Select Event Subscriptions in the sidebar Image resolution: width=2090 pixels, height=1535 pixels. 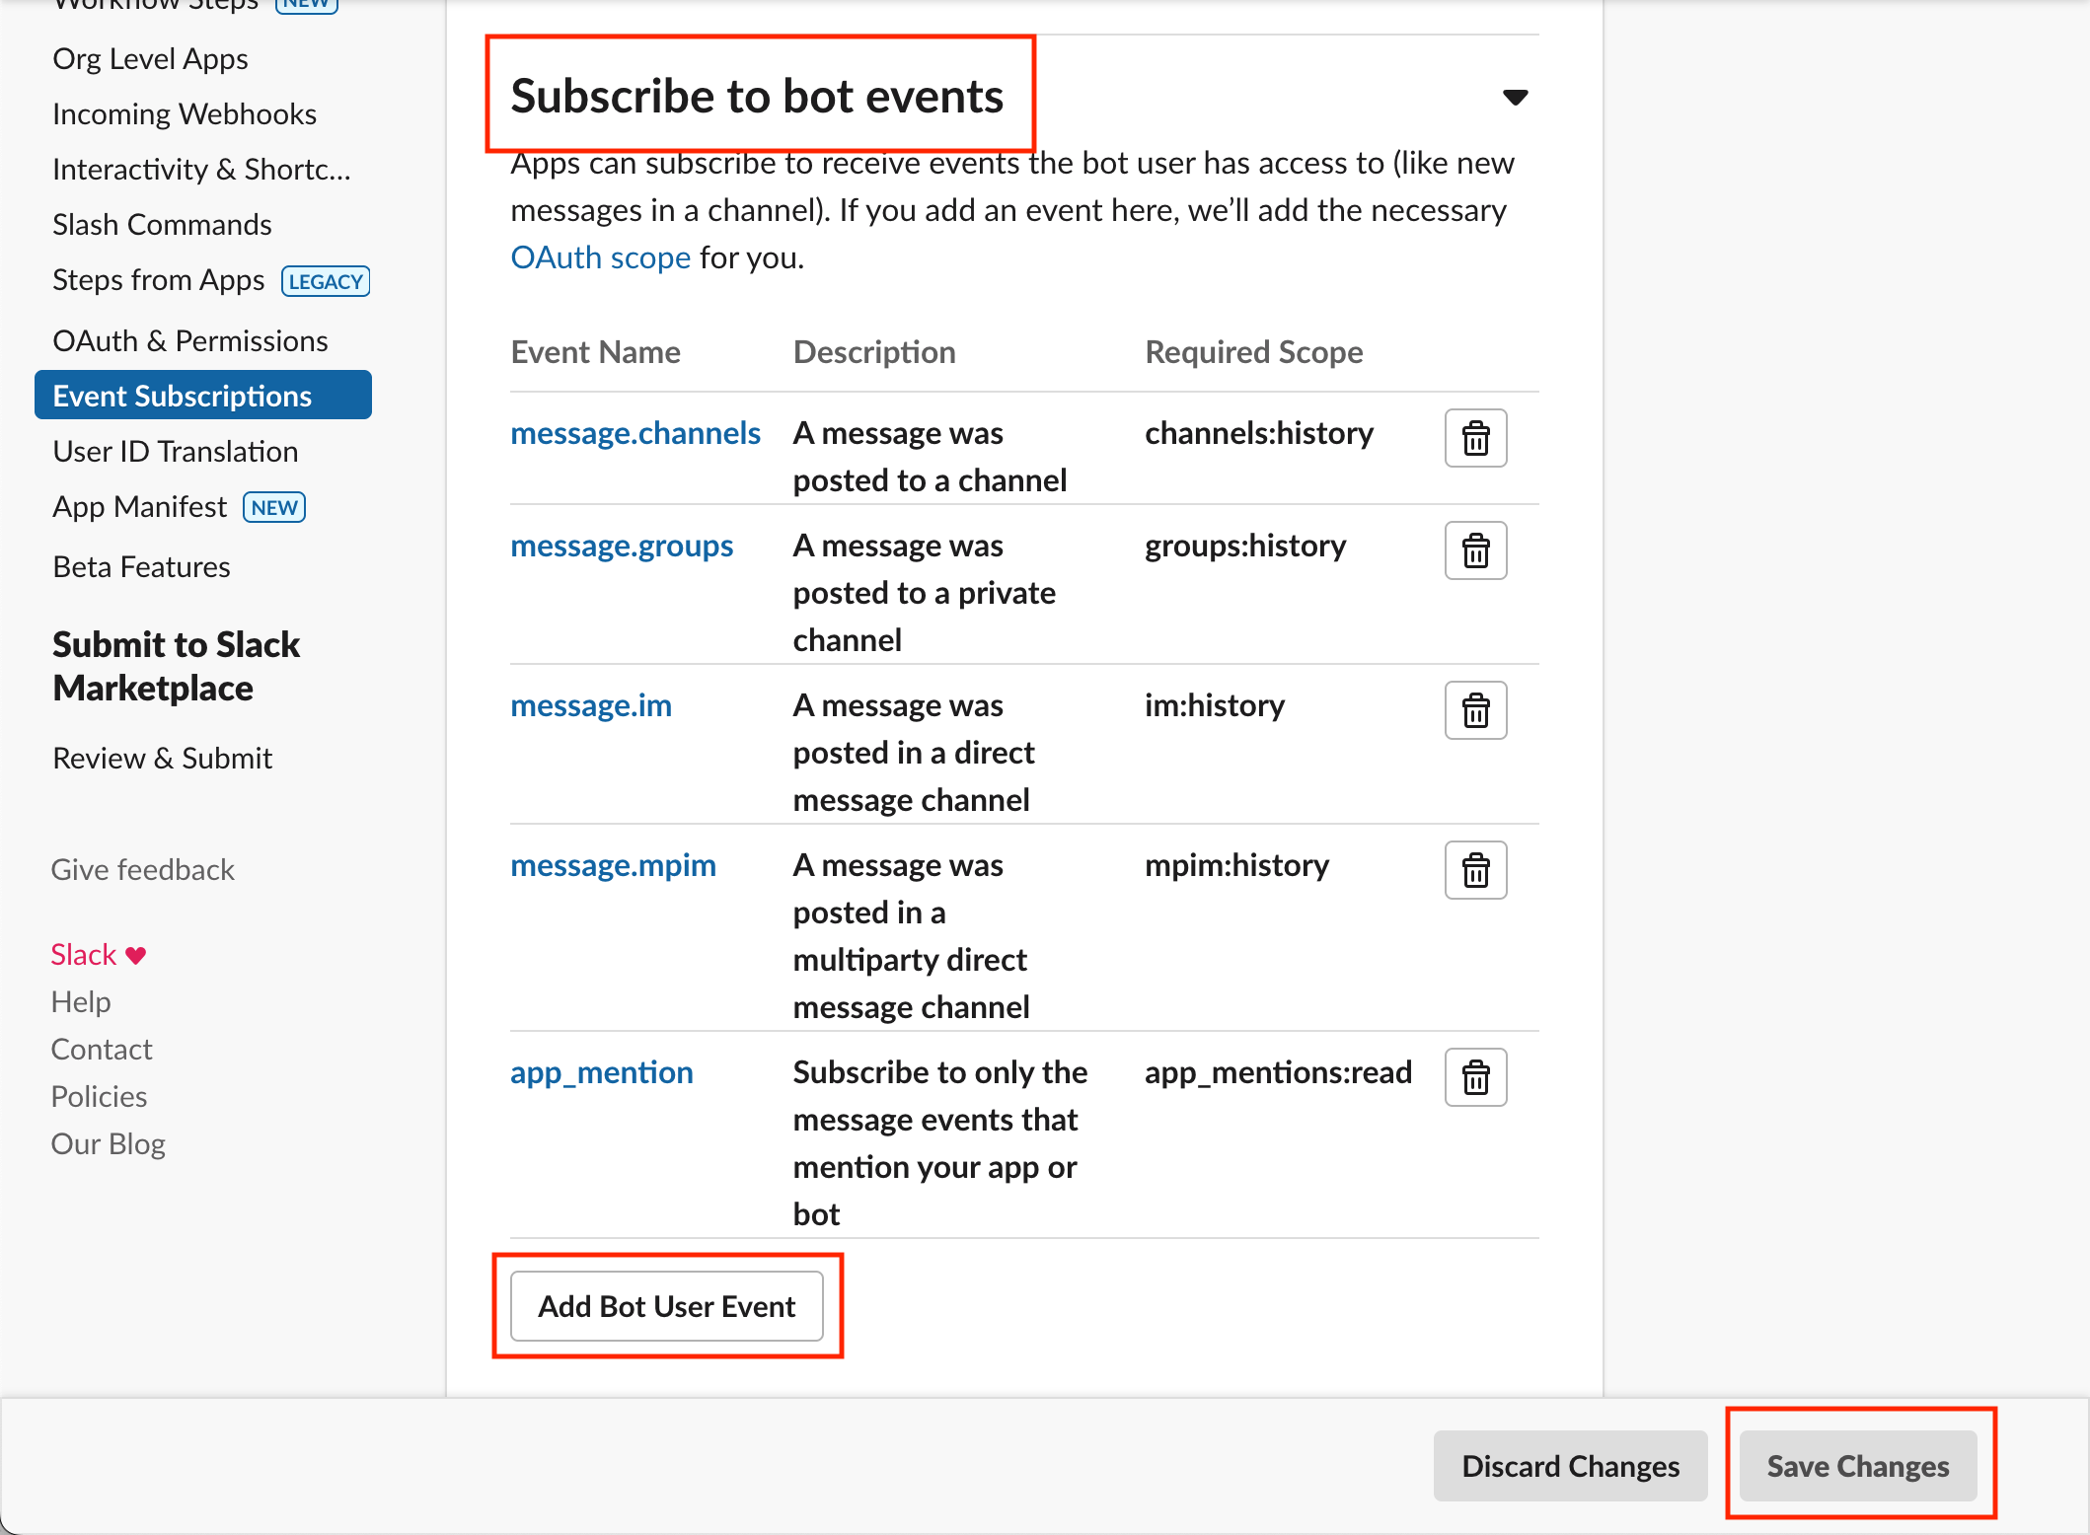182,395
